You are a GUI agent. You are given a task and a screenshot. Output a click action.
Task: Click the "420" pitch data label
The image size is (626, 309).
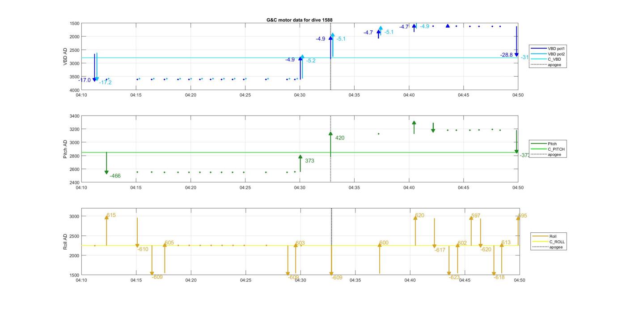click(x=340, y=138)
